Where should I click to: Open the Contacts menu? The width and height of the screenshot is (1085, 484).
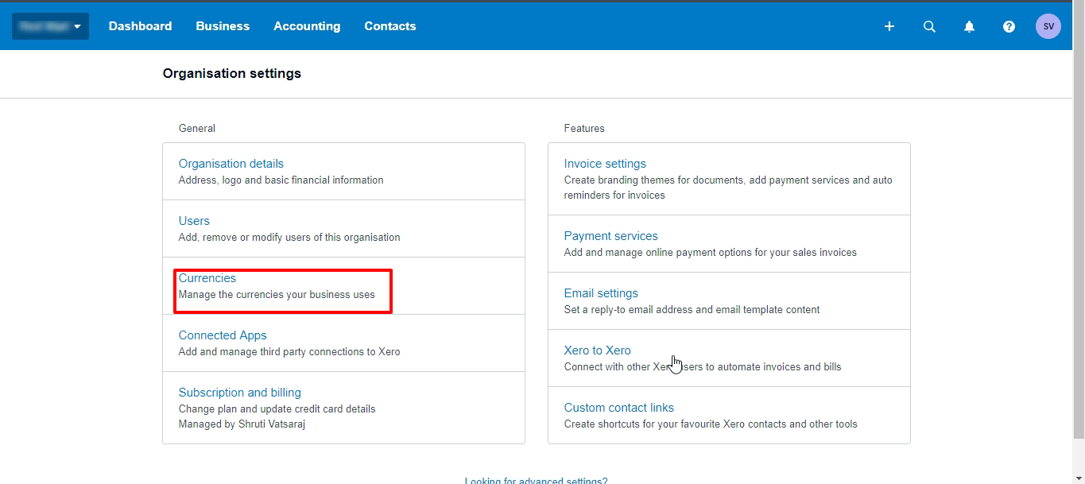click(390, 26)
